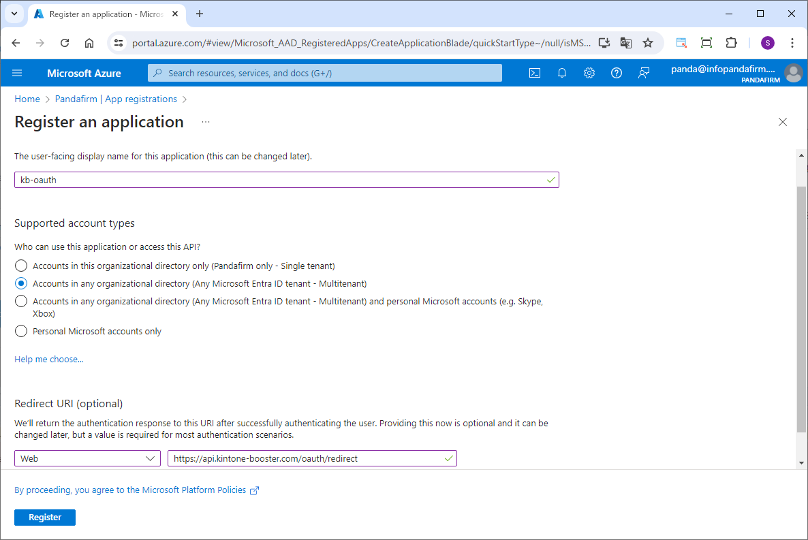
Task: Close the Register an application blade
Action: click(783, 122)
